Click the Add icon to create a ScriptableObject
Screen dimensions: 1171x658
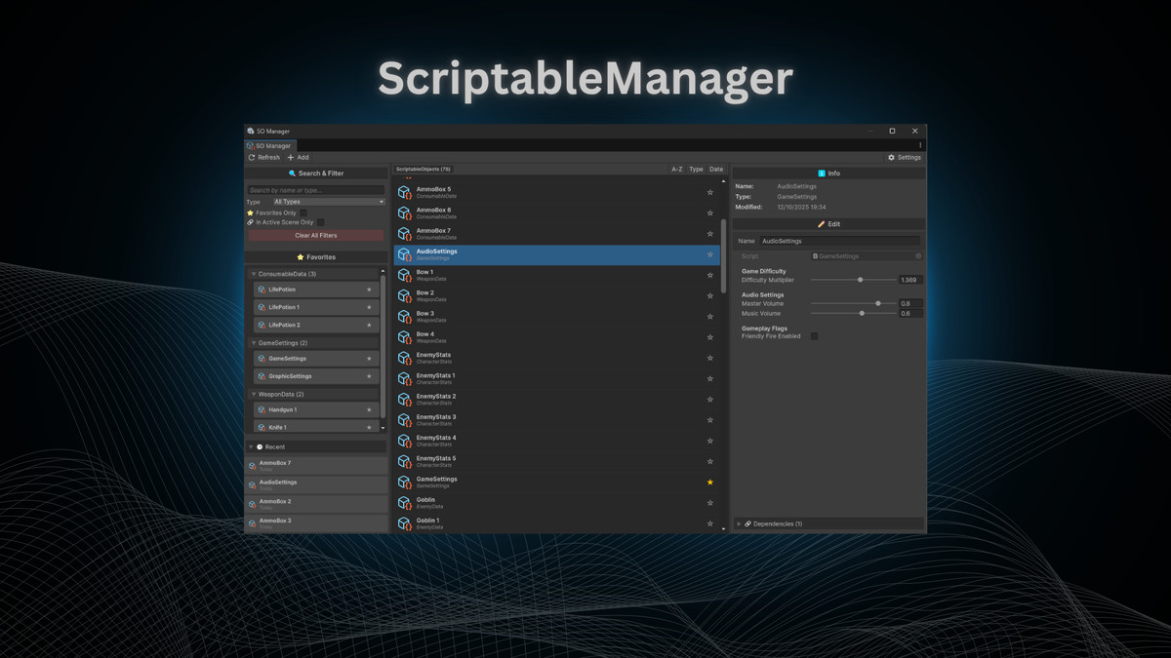(290, 157)
